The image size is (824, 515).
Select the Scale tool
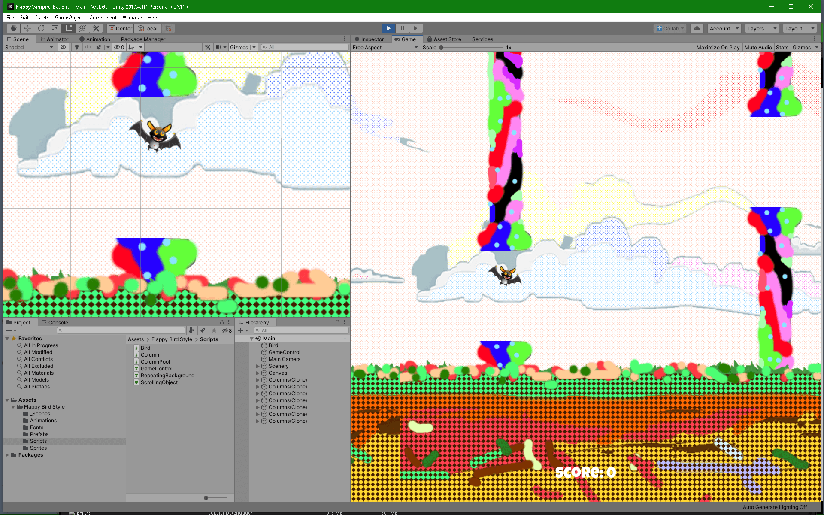pos(55,28)
